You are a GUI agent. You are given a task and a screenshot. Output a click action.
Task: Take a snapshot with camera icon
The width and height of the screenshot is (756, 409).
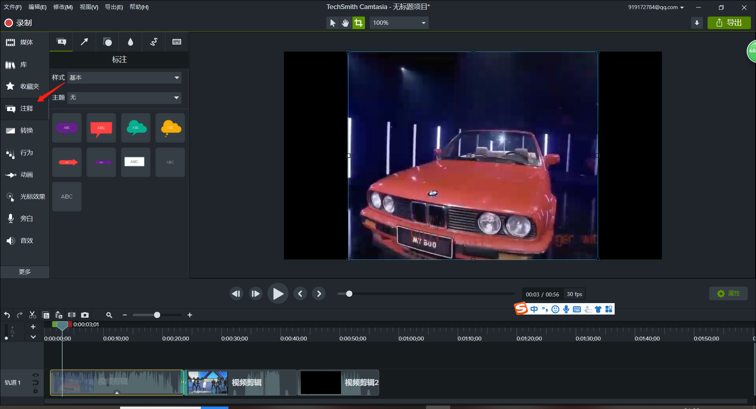click(x=85, y=315)
